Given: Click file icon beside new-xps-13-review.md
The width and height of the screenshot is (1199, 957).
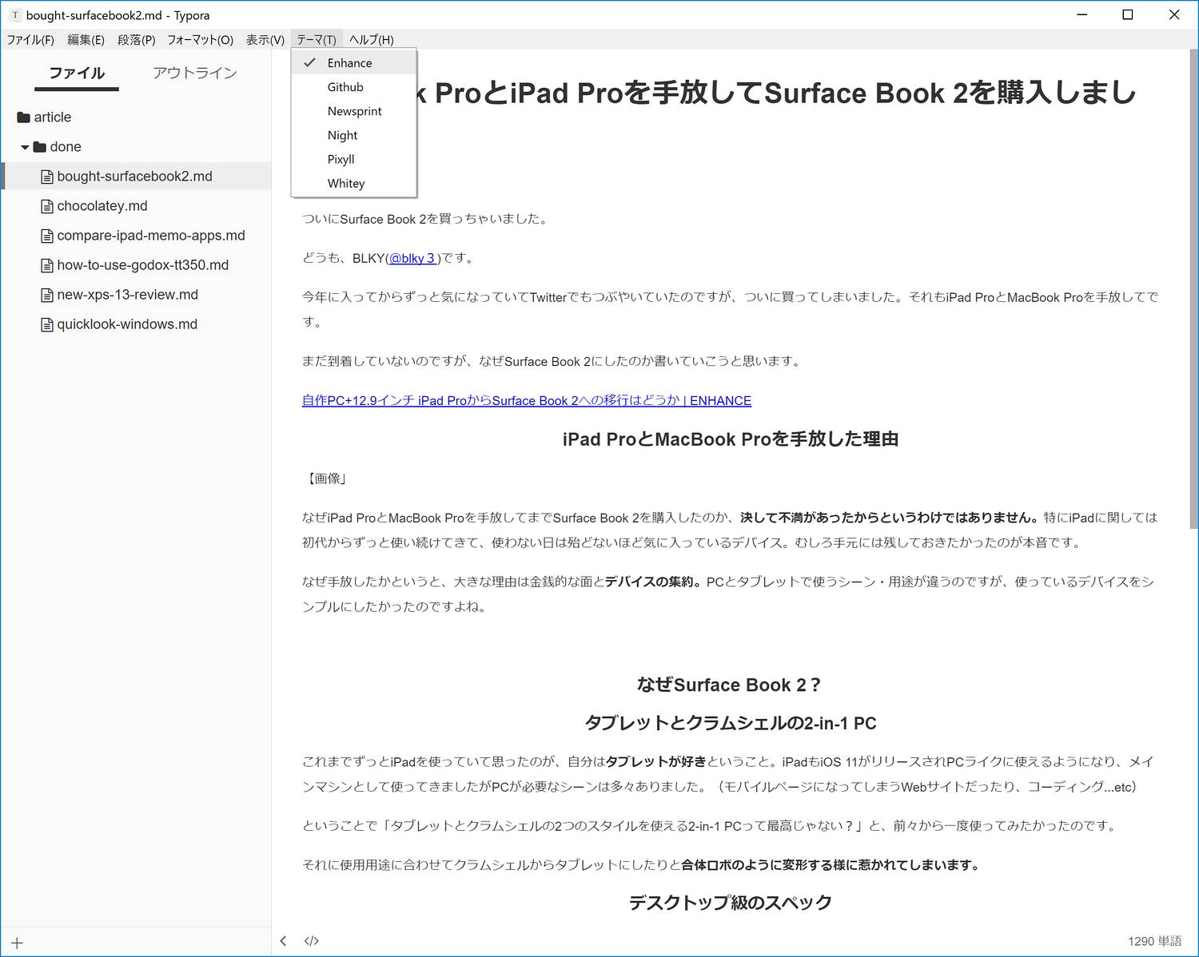Looking at the screenshot, I should [x=47, y=295].
